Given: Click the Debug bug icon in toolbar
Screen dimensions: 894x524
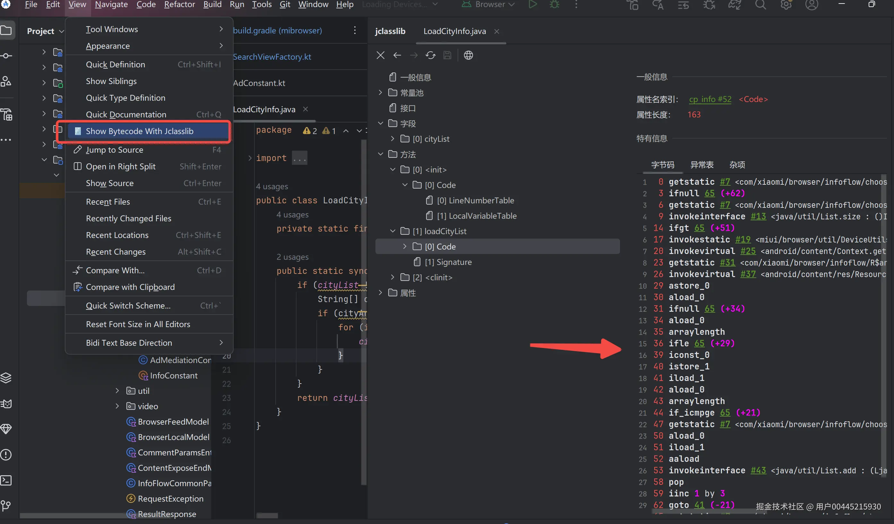Looking at the screenshot, I should coord(554,4).
